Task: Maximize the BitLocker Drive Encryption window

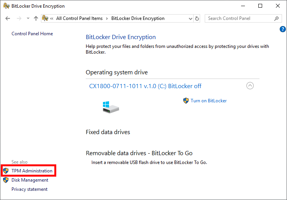Action: (260, 6)
